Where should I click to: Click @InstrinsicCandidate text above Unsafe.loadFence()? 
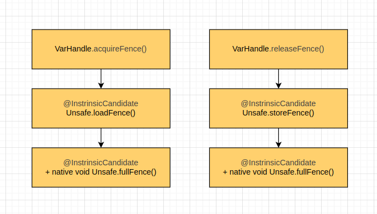(x=101, y=103)
